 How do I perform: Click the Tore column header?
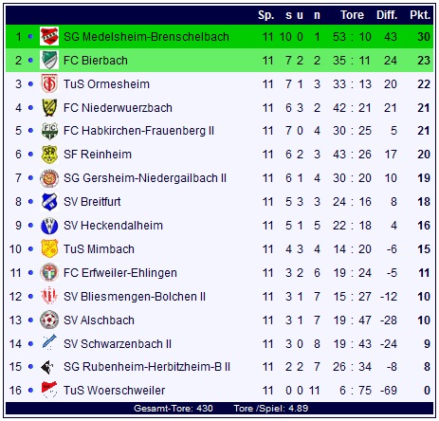pos(352,15)
